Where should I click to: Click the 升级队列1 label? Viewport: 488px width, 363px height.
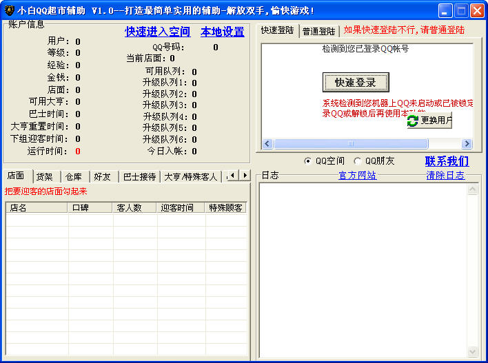tap(165, 83)
